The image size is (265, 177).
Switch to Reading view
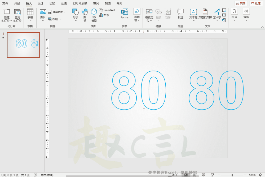point(204,175)
